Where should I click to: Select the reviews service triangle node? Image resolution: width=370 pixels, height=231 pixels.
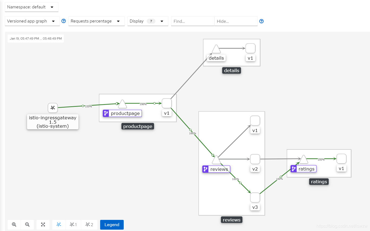tap(216, 160)
